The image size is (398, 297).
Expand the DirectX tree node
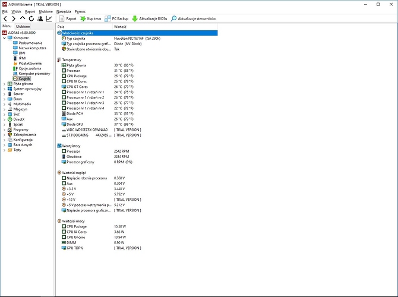pyautogui.click(x=4, y=119)
